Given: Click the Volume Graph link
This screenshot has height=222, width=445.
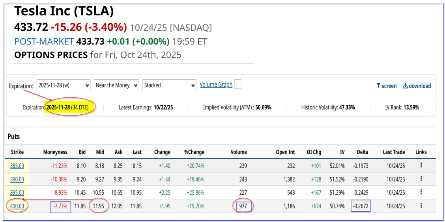Looking at the screenshot, I should point(216,84).
